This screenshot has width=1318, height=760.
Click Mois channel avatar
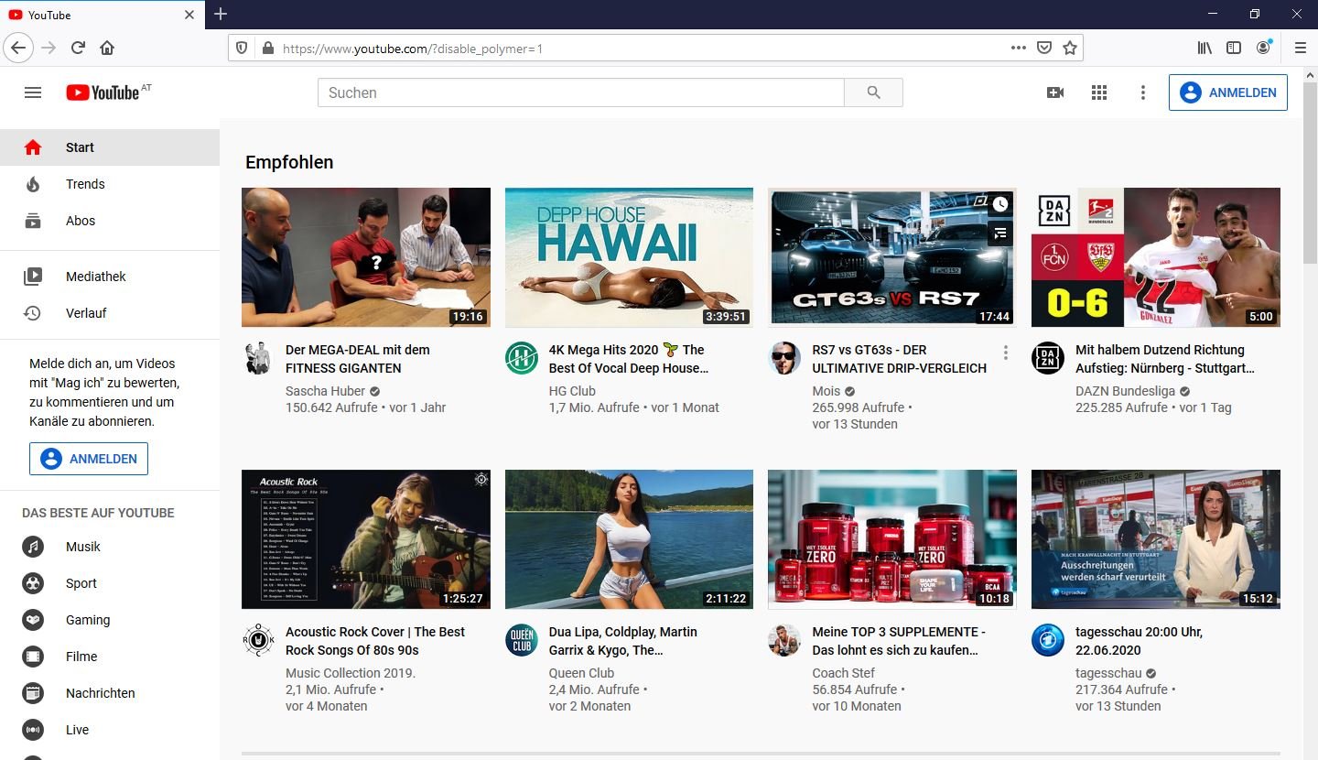784,358
